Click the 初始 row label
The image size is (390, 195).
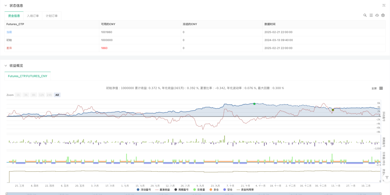9,40
